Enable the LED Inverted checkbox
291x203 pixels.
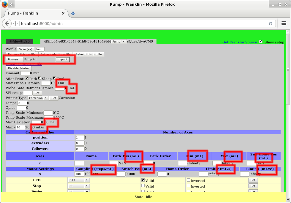[188, 180]
